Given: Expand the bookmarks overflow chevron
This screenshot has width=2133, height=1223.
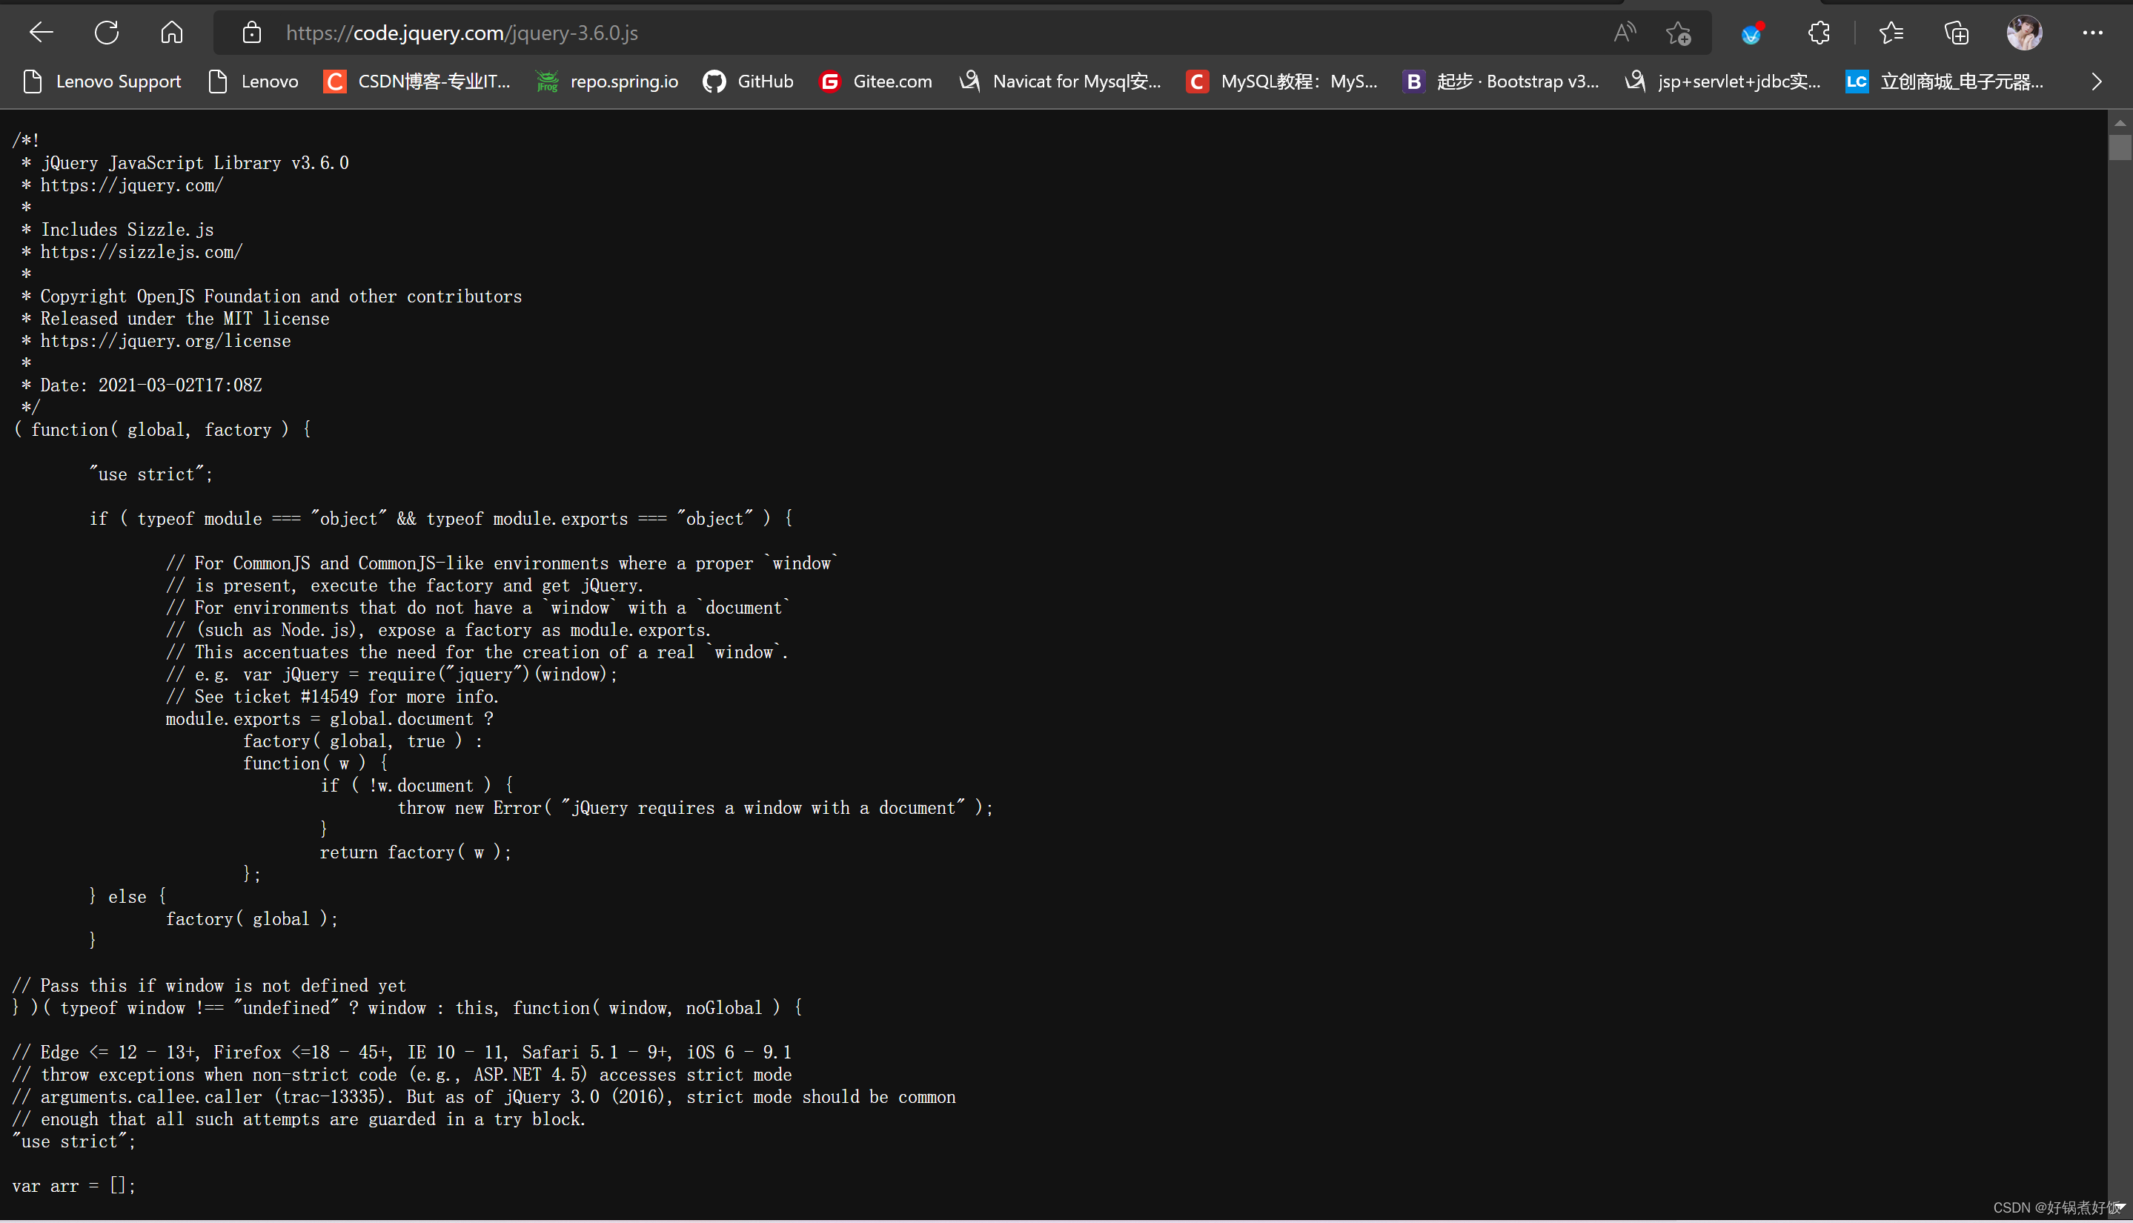Looking at the screenshot, I should [2097, 82].
